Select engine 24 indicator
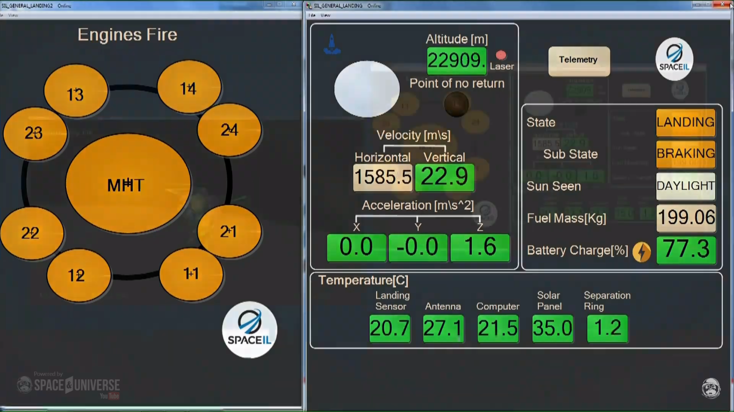Screen dimensions: 734x412 (x=229, y=130)
